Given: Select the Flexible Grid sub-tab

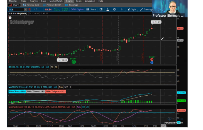Looking at the screenshot, I should [x=31, y=5].
